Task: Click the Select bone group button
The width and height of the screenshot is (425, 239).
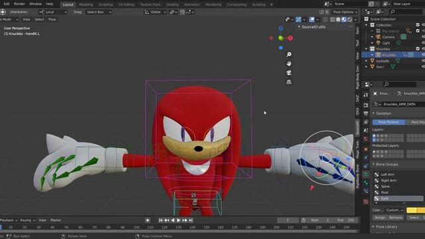Action: pos(414,218)
